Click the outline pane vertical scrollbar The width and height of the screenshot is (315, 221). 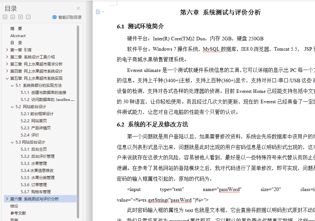[78, 122]
